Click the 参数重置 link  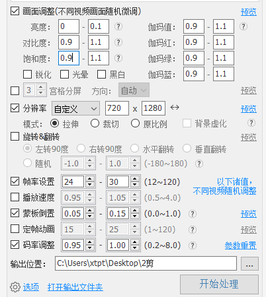241,246
